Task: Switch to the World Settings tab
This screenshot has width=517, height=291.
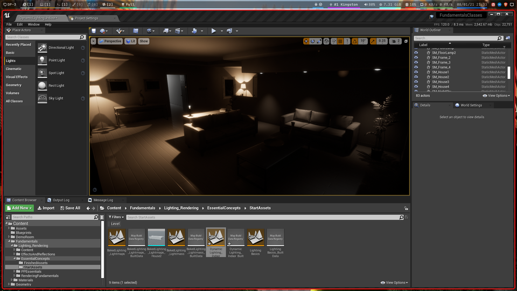Action: [x=471, y=105]
